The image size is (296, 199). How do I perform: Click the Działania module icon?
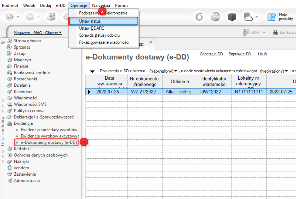10,85
